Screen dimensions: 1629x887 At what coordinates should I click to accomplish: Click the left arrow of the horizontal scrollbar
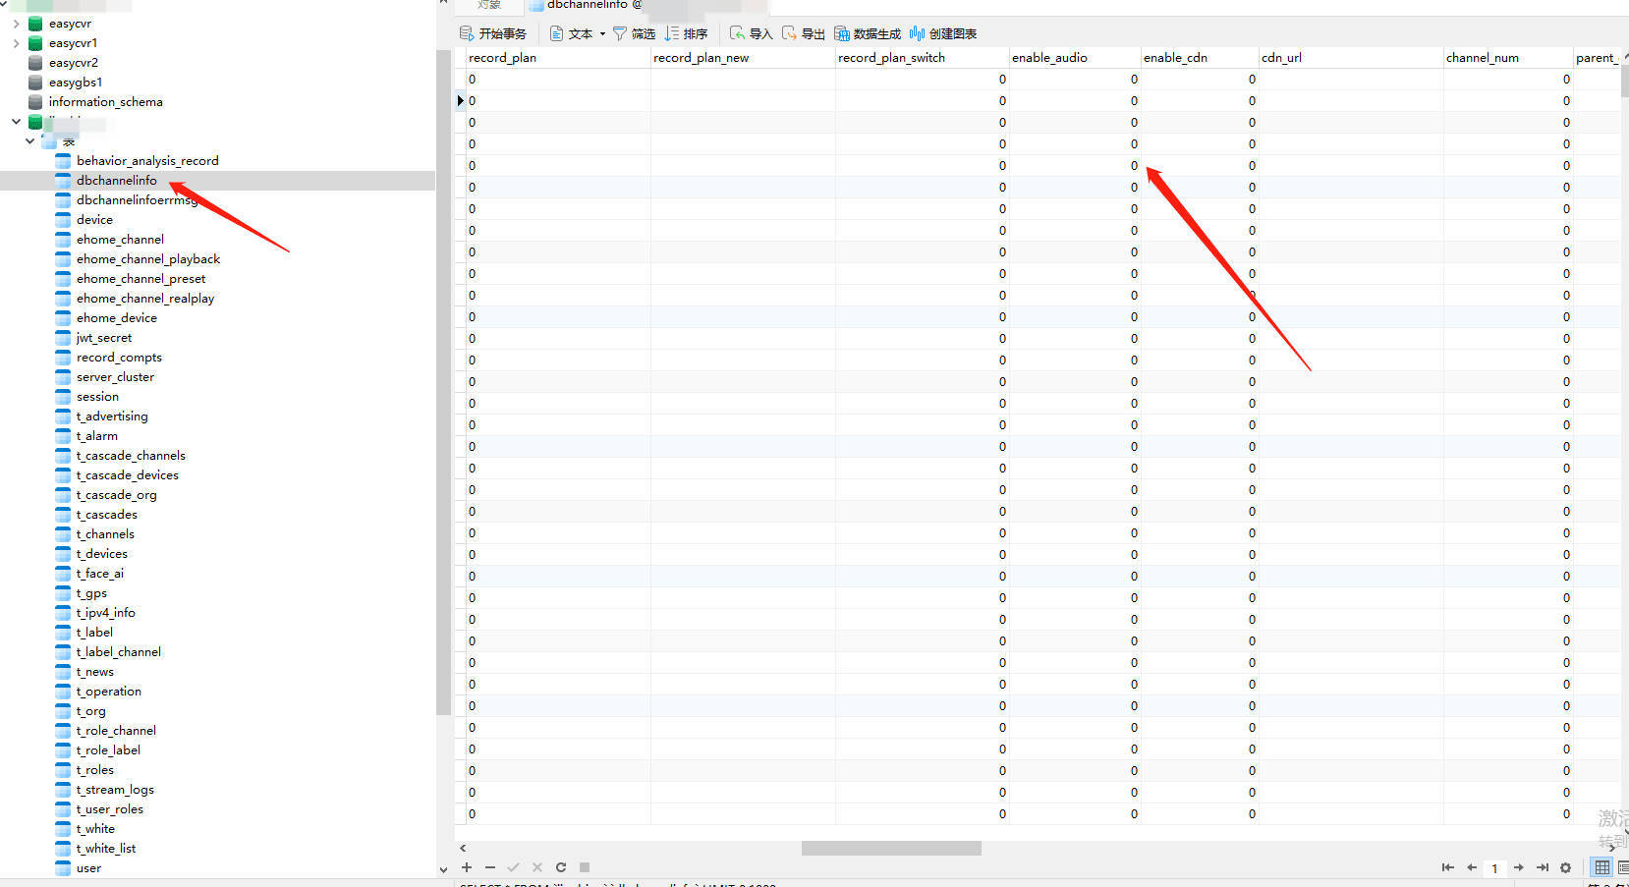coord(463,848)
